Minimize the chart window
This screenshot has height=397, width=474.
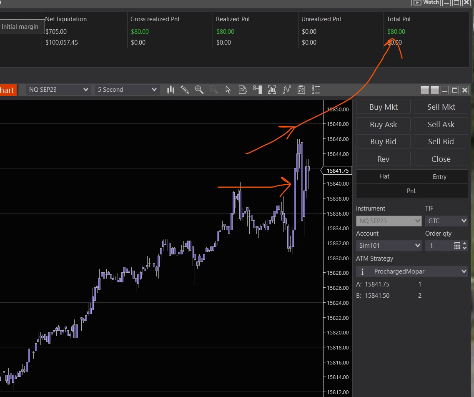point(445,90)
